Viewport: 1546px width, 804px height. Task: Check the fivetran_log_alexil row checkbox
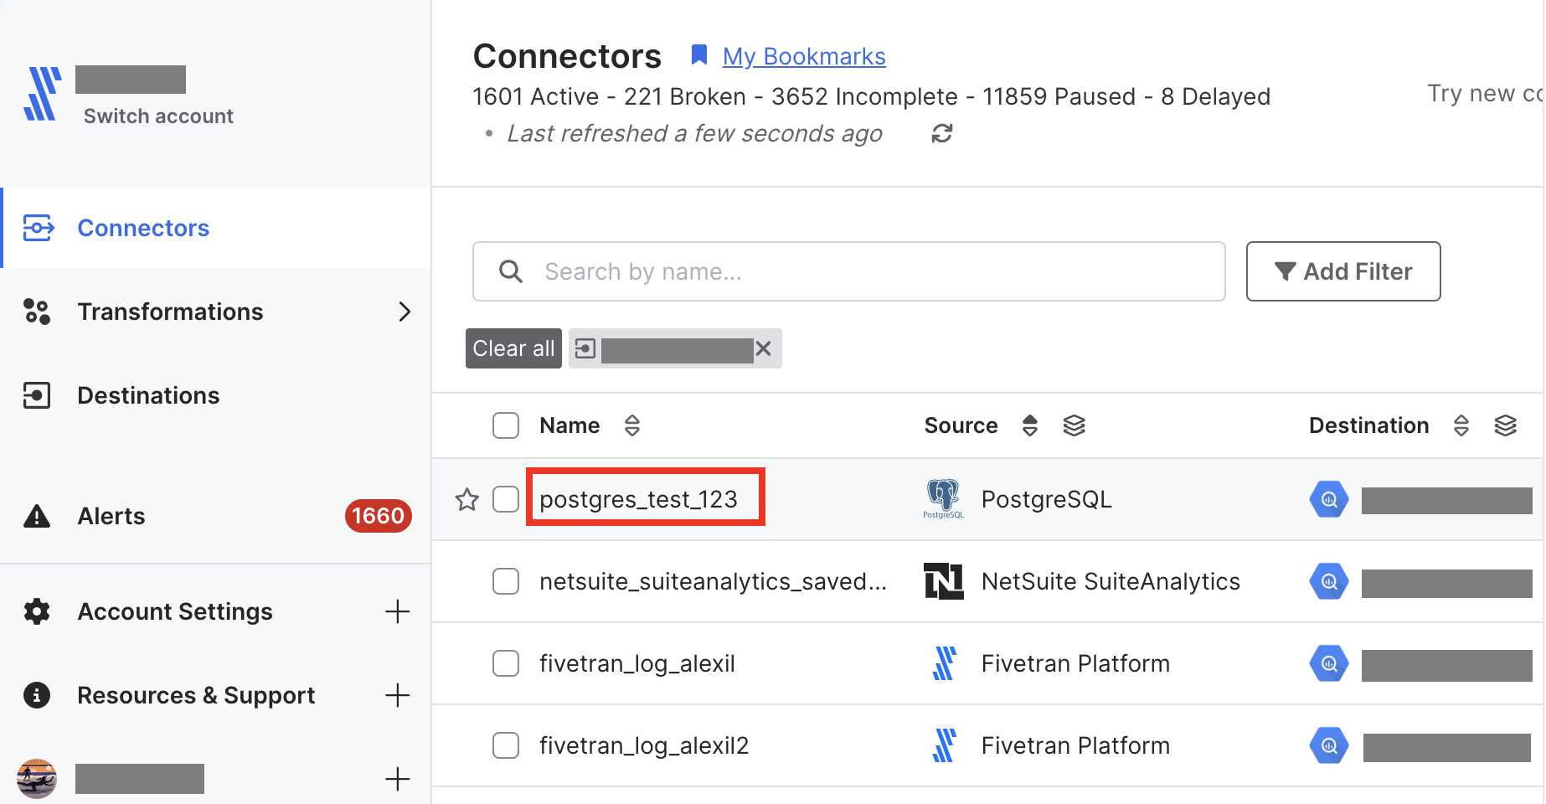(x=506, y=663)
